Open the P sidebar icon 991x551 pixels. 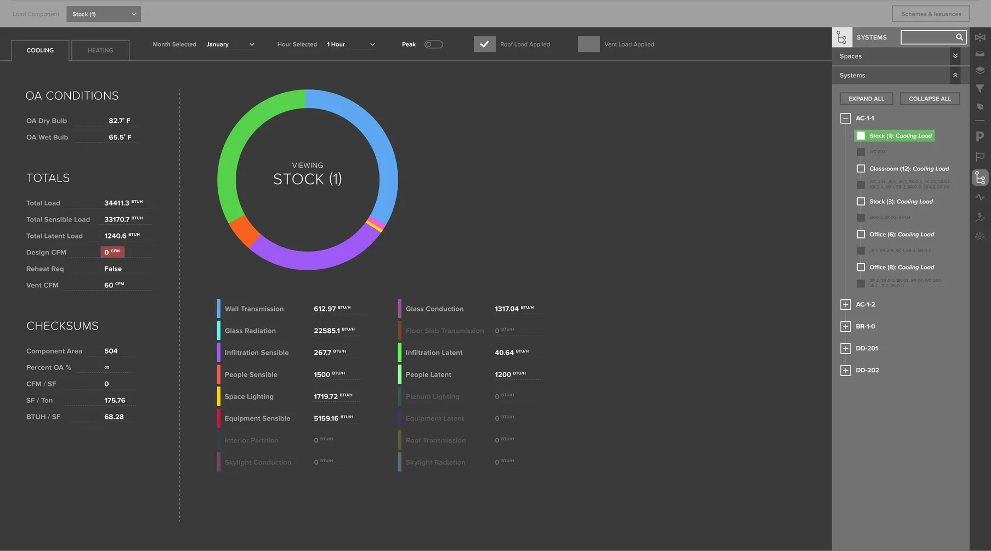pos(980,137)
